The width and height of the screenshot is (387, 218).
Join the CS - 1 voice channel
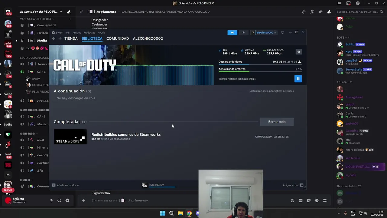tap(34, 72)
